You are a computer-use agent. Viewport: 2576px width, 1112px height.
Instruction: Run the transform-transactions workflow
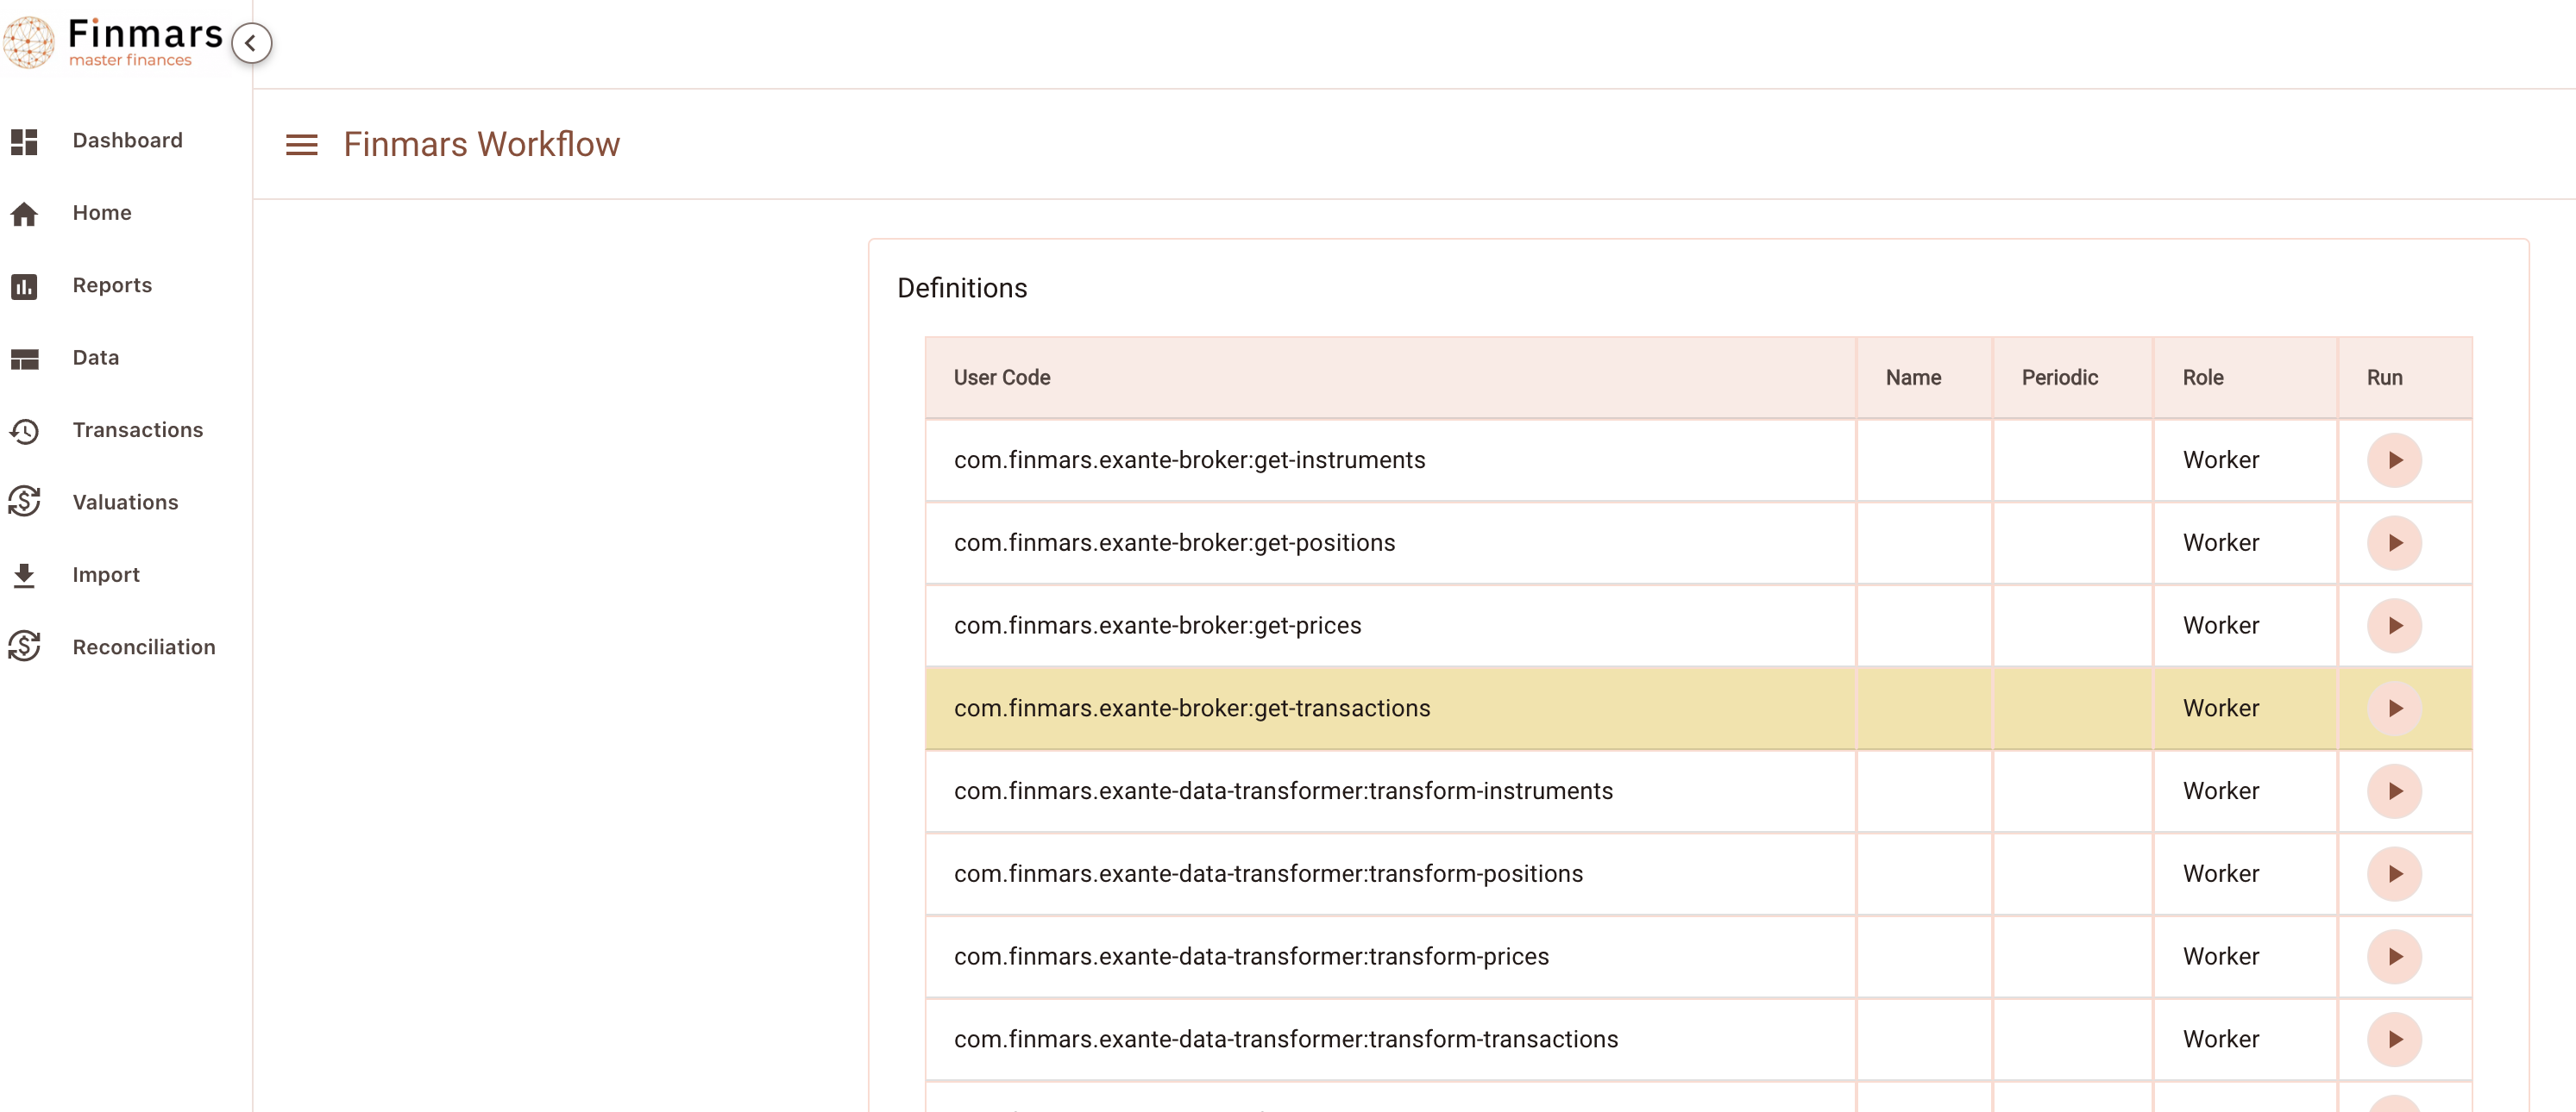(2394, 1040)
